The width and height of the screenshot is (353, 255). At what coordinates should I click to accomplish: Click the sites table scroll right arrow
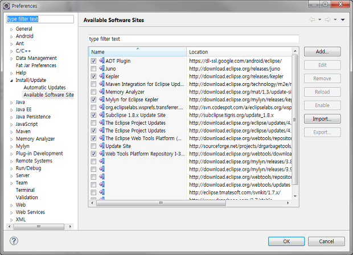288,203
